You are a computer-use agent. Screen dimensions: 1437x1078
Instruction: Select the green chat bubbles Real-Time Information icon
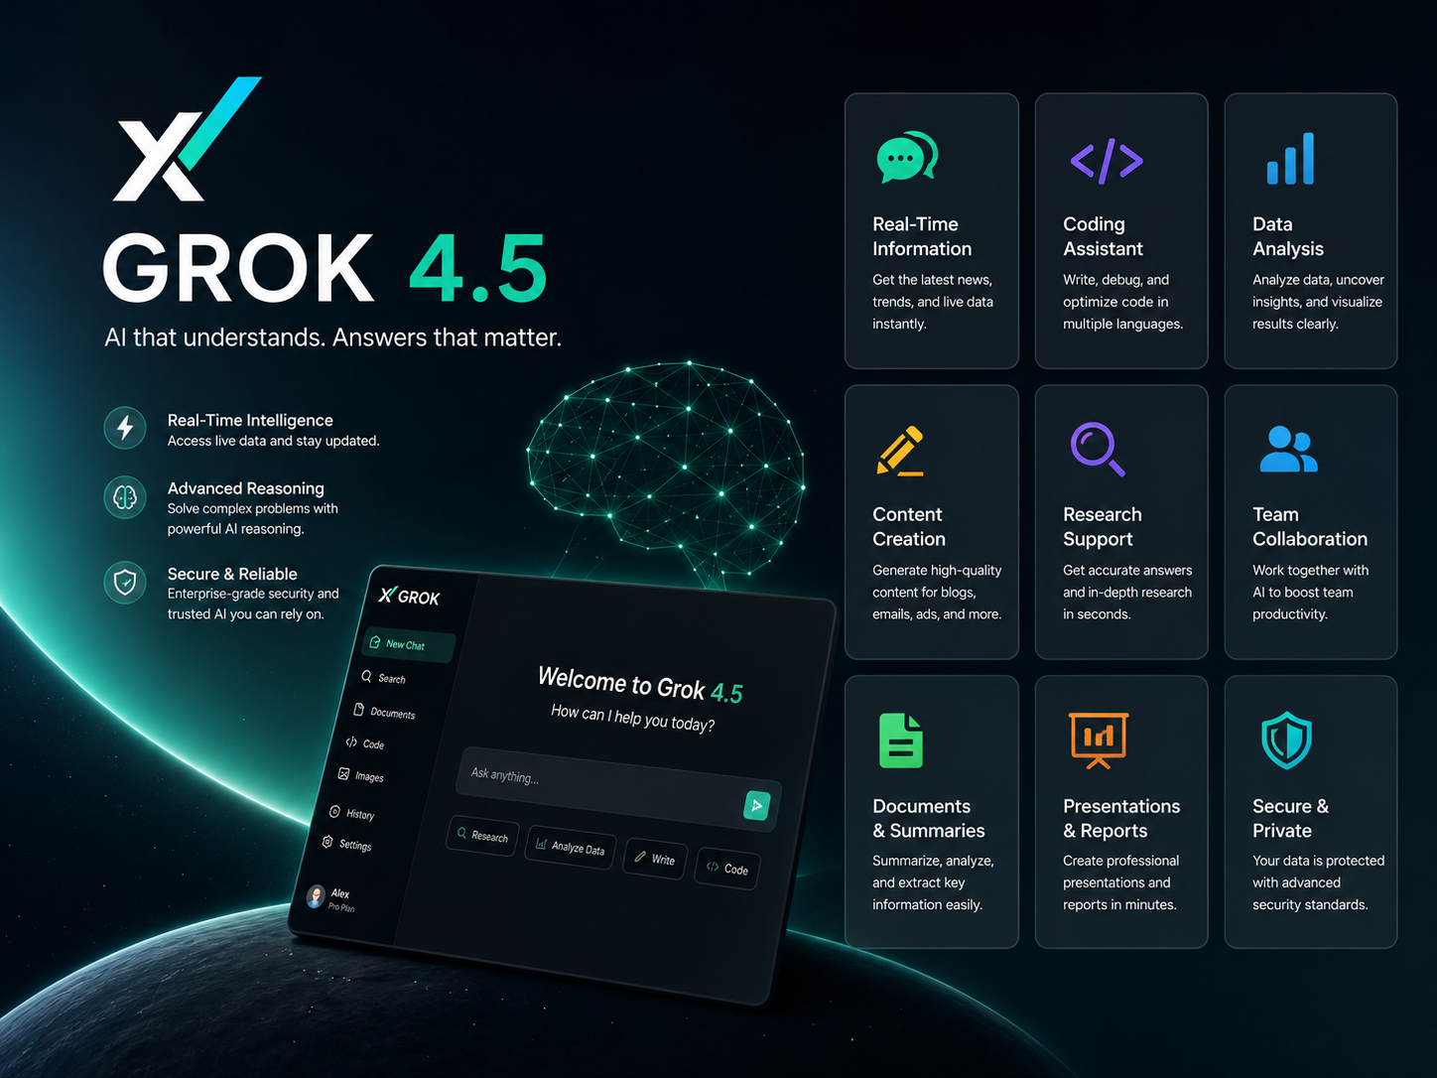tap(907, 158)
